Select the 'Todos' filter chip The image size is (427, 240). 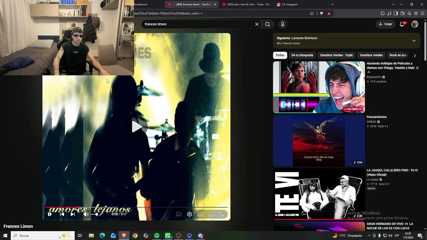[x=280, y=55]
